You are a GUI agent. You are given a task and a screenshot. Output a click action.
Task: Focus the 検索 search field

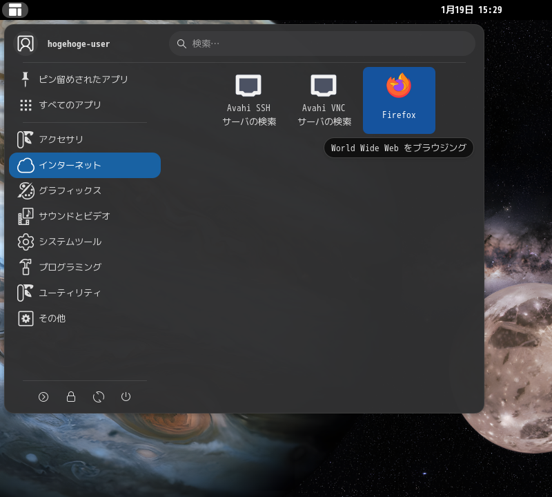pos(322,43)
